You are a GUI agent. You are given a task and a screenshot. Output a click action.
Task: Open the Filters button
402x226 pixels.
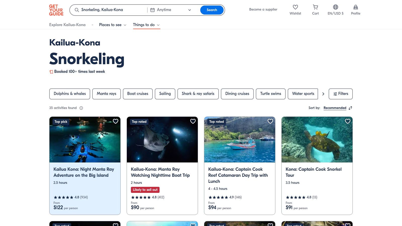pyautogui.click(x=341, y=94)
